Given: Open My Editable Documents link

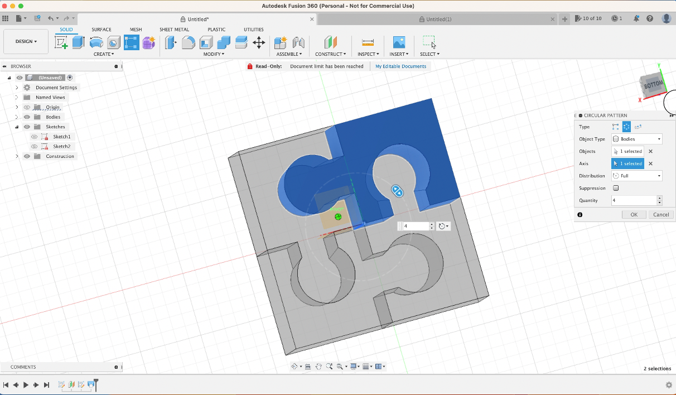Looking at the screenshot, I should pos(400,66).
